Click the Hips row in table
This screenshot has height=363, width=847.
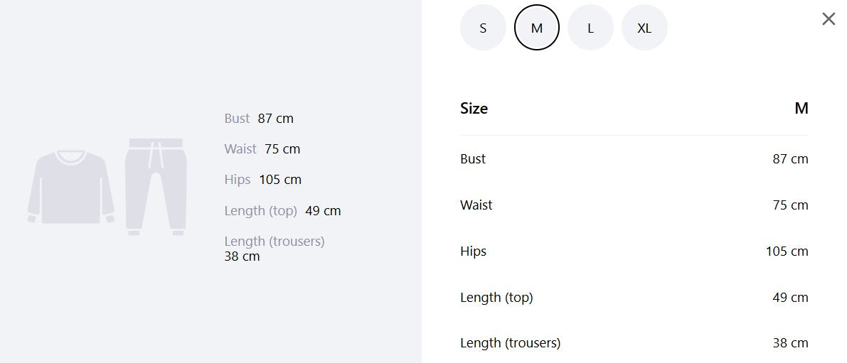pyautogui.click(x=634, y=251)
